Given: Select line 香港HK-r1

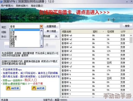Looking at the screenshot, I should 95,55.
